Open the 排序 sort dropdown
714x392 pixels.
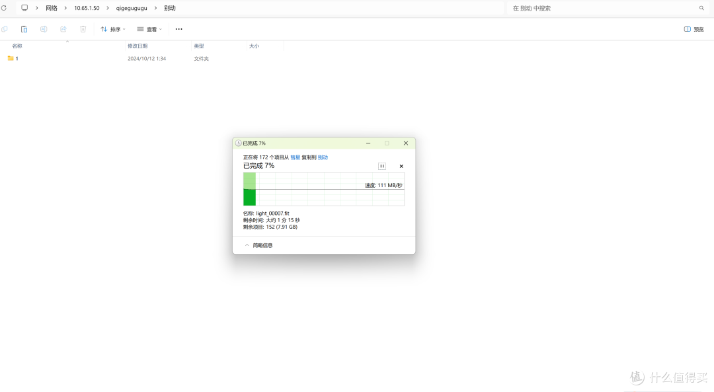click(112, 29)
